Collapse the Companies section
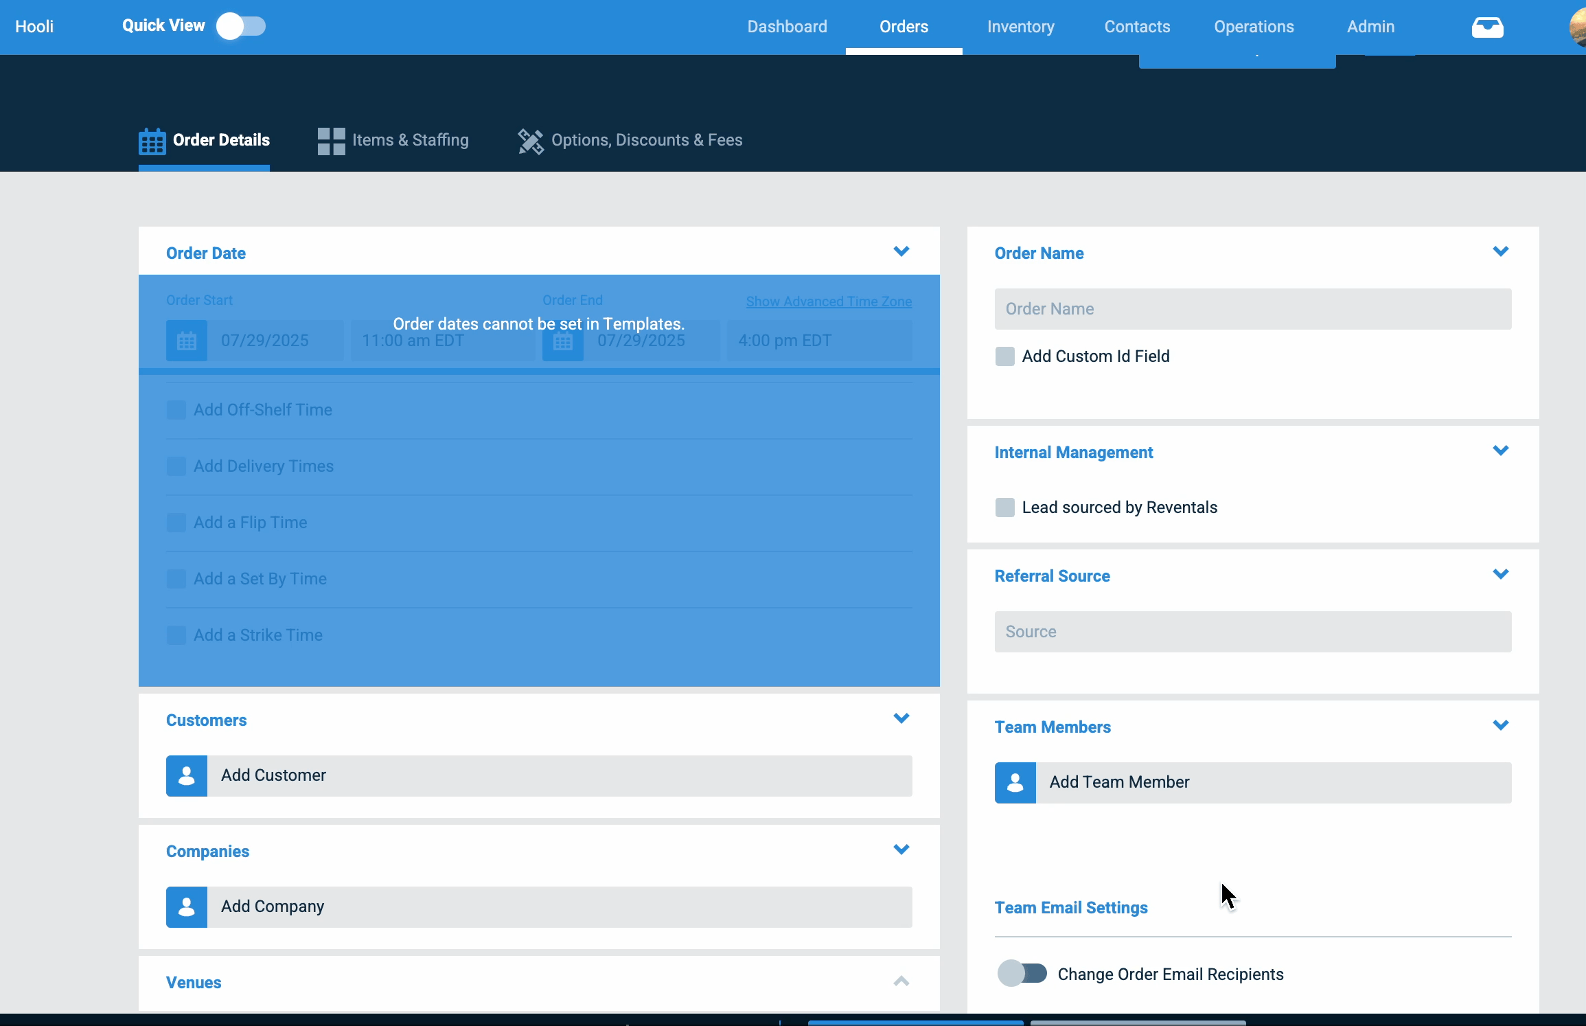Viewport: 1586px width, 1026px height. (x=901, y=850)
